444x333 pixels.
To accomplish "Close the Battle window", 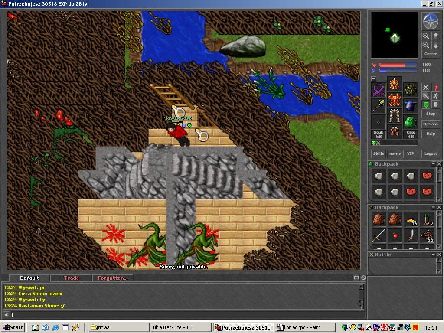I will [439, 255].
